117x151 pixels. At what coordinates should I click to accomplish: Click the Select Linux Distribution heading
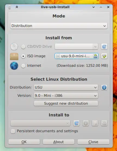click(59, 79)
